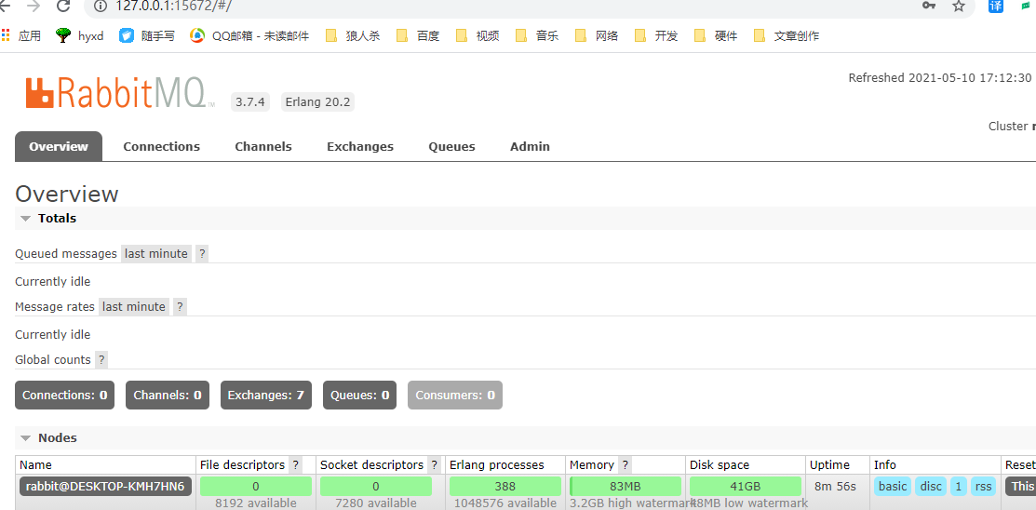1036x510 pixels.
Task: Click the RabbitMQ logo
Action: [x=119, y=93]
